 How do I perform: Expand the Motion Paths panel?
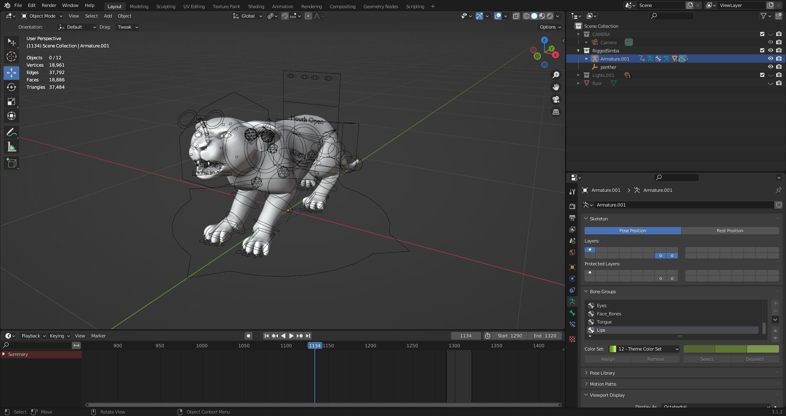pos(603,384)
